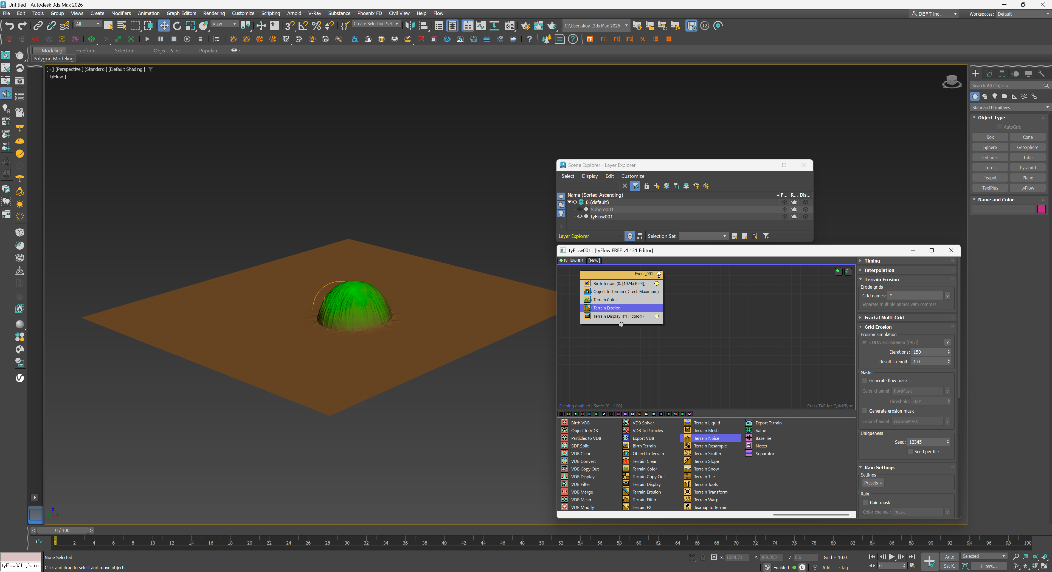
Task: Switch to the Freeform ribbon tab
Action: point(86,51)
